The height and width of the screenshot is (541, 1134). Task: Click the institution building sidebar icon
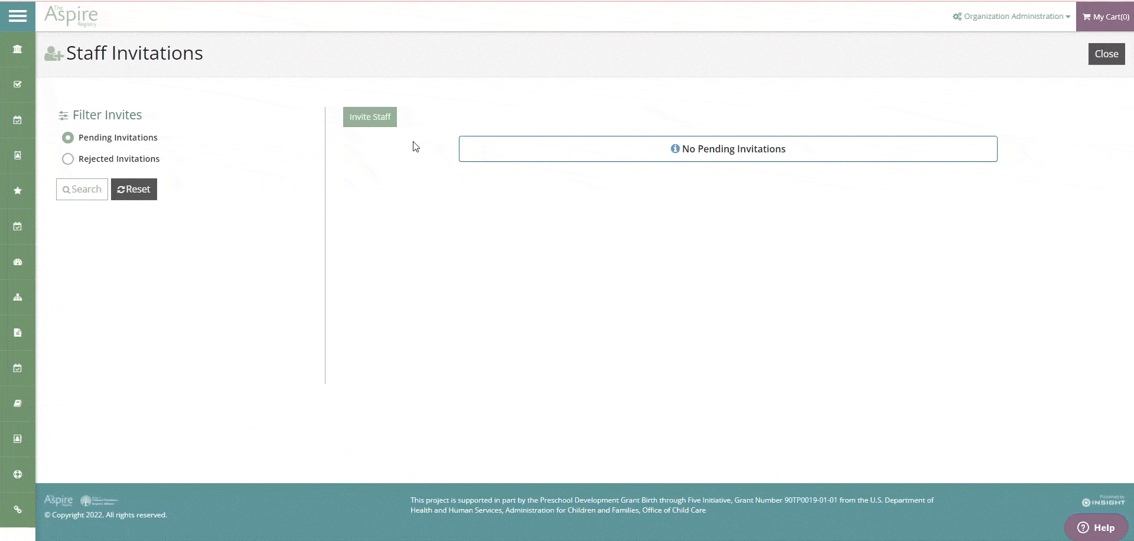click(18, 49)
